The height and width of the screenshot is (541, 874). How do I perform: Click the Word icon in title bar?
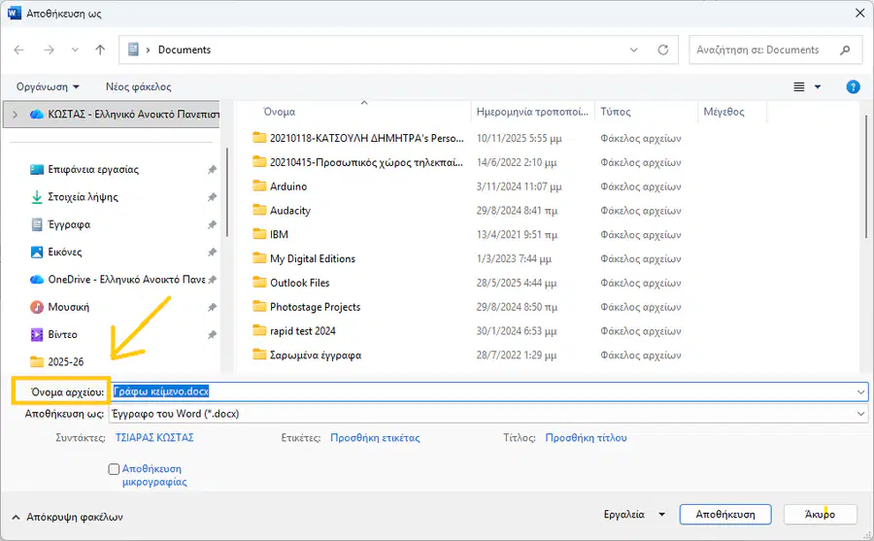coord(15,13)
